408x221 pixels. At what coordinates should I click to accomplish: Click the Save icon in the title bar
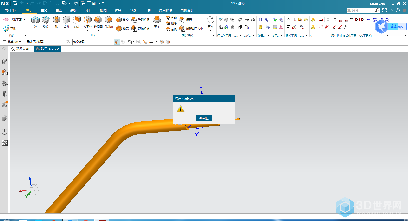(x=15, y=3)
